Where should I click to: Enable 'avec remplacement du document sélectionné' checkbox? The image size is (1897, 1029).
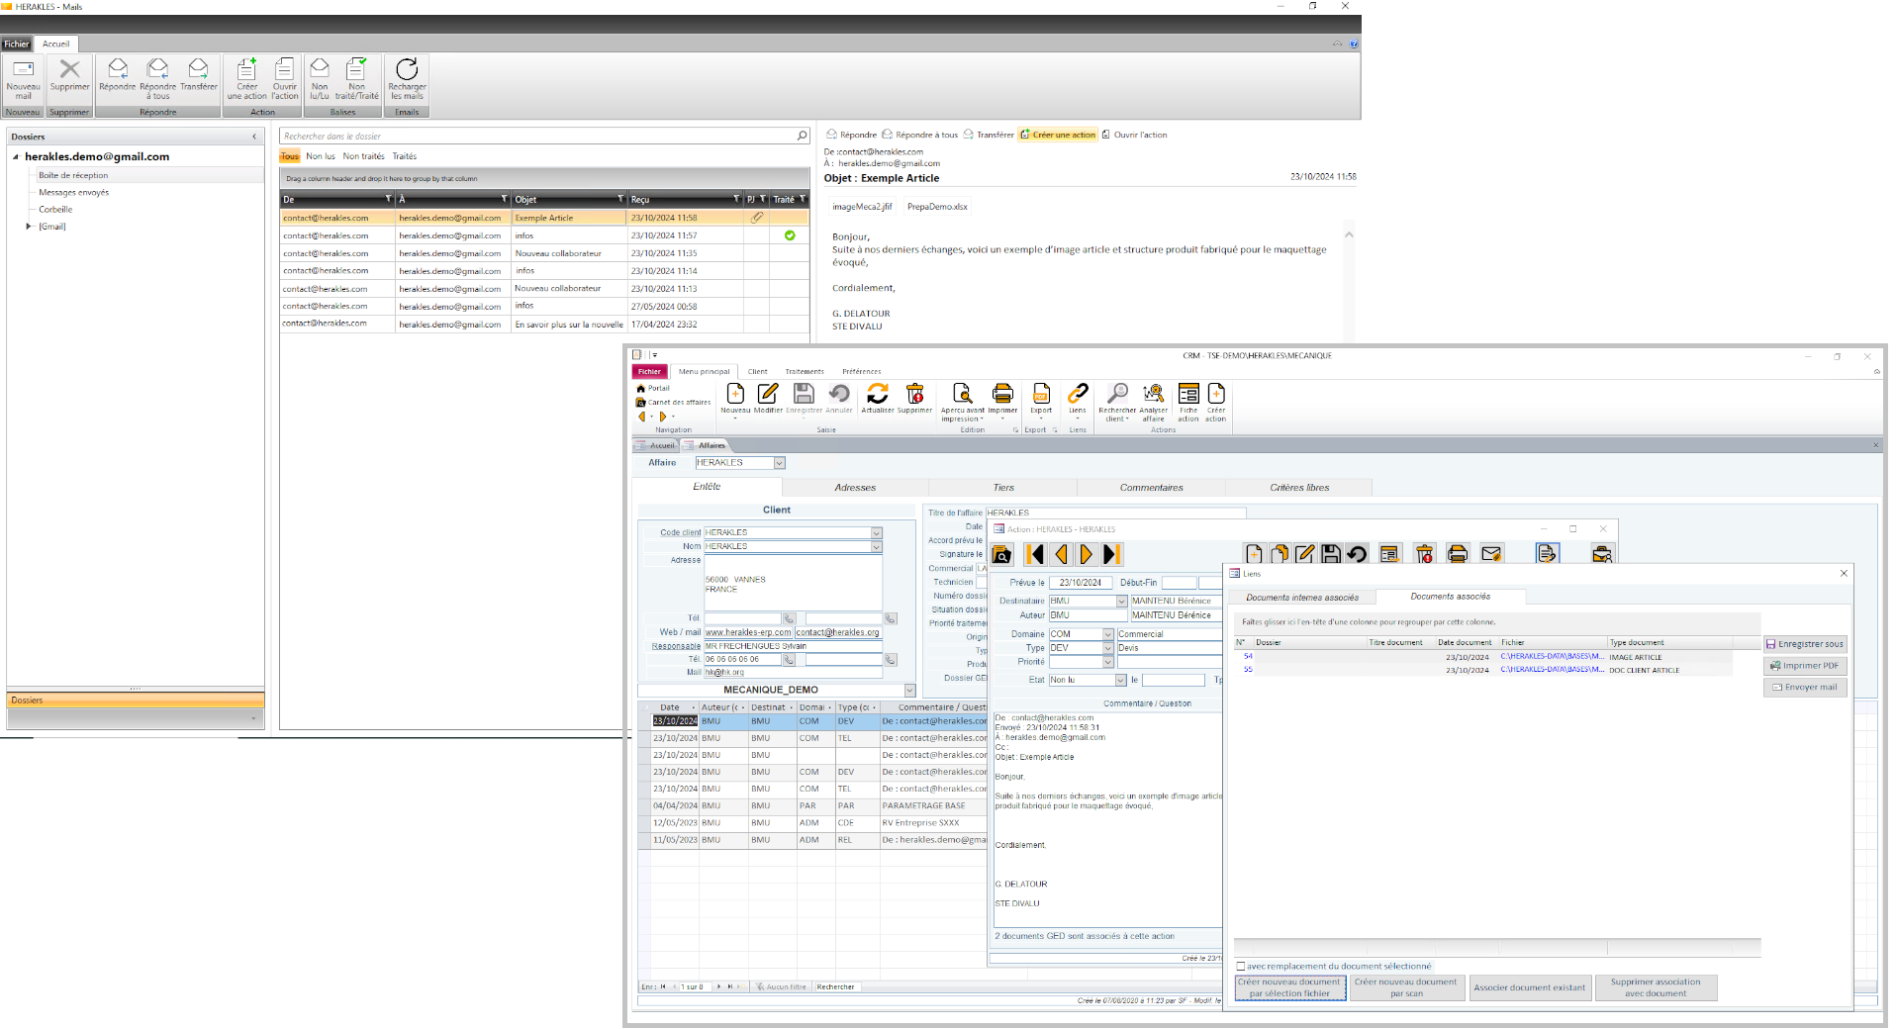1241,966
